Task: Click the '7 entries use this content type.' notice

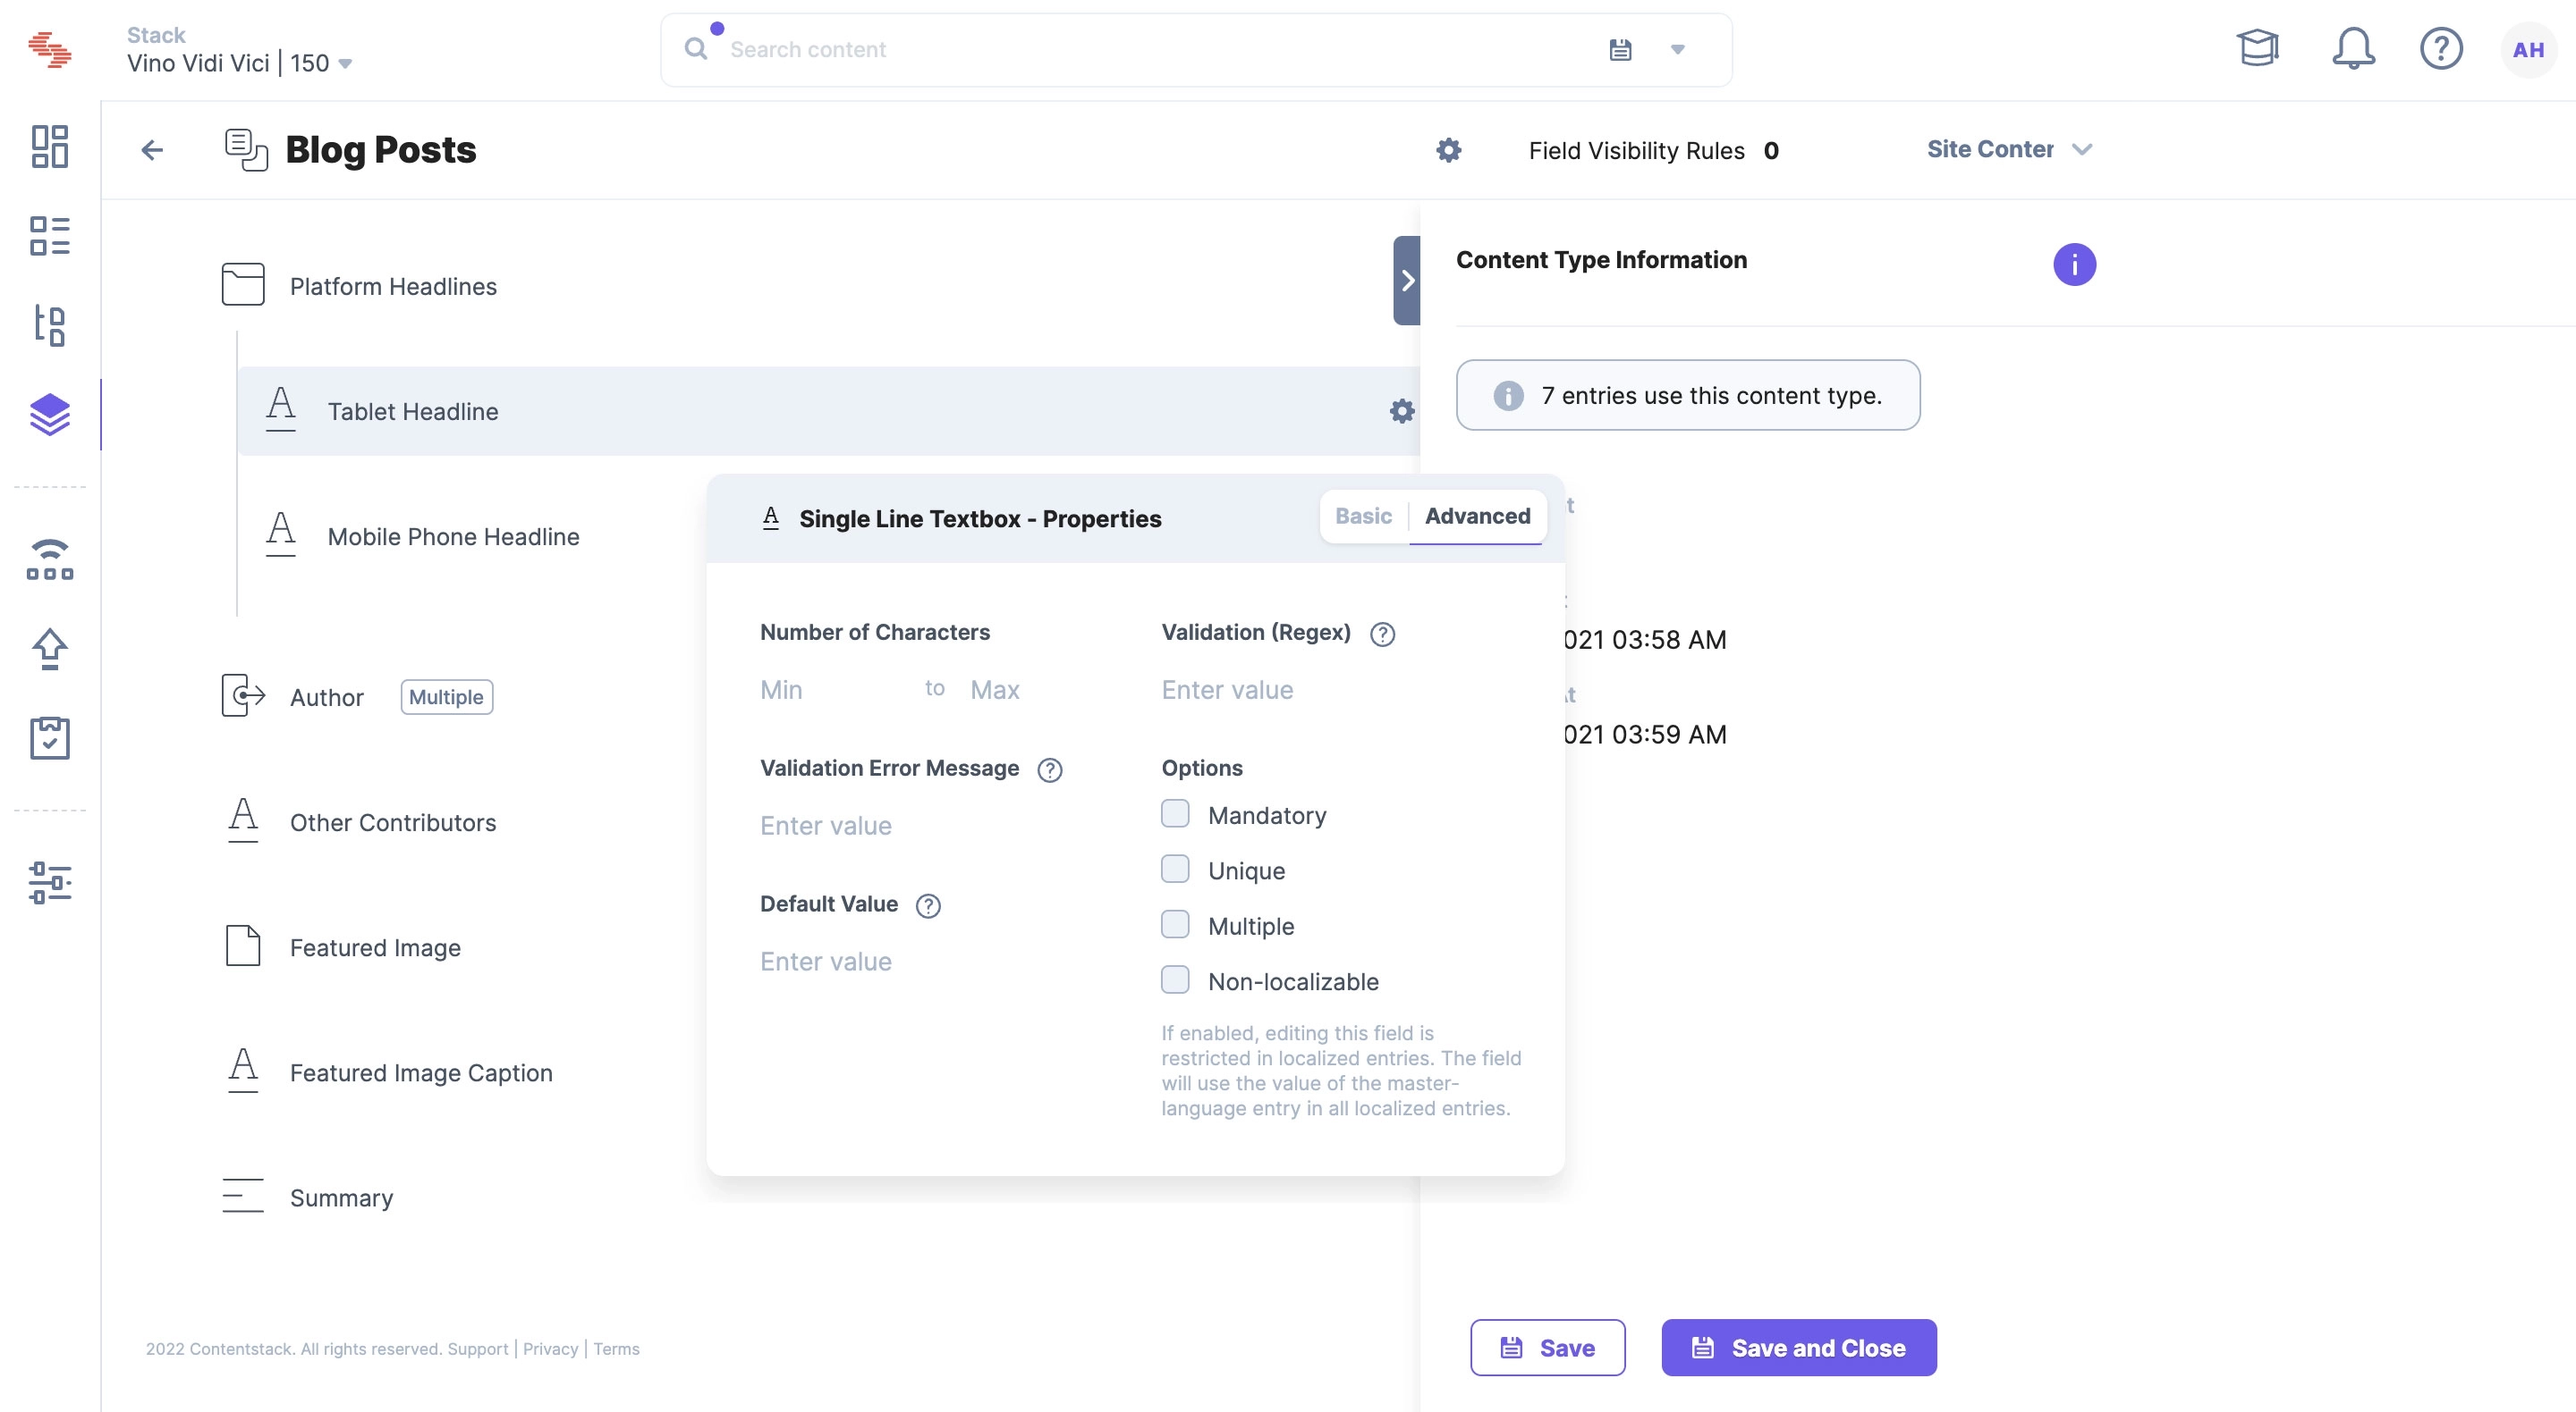Action: pos(1688,395)
